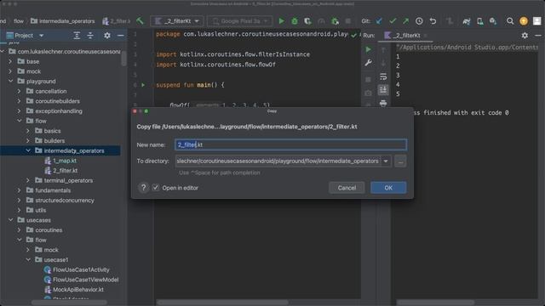
Task: Collapse the usecases folder
Action: tap(11, 220)
